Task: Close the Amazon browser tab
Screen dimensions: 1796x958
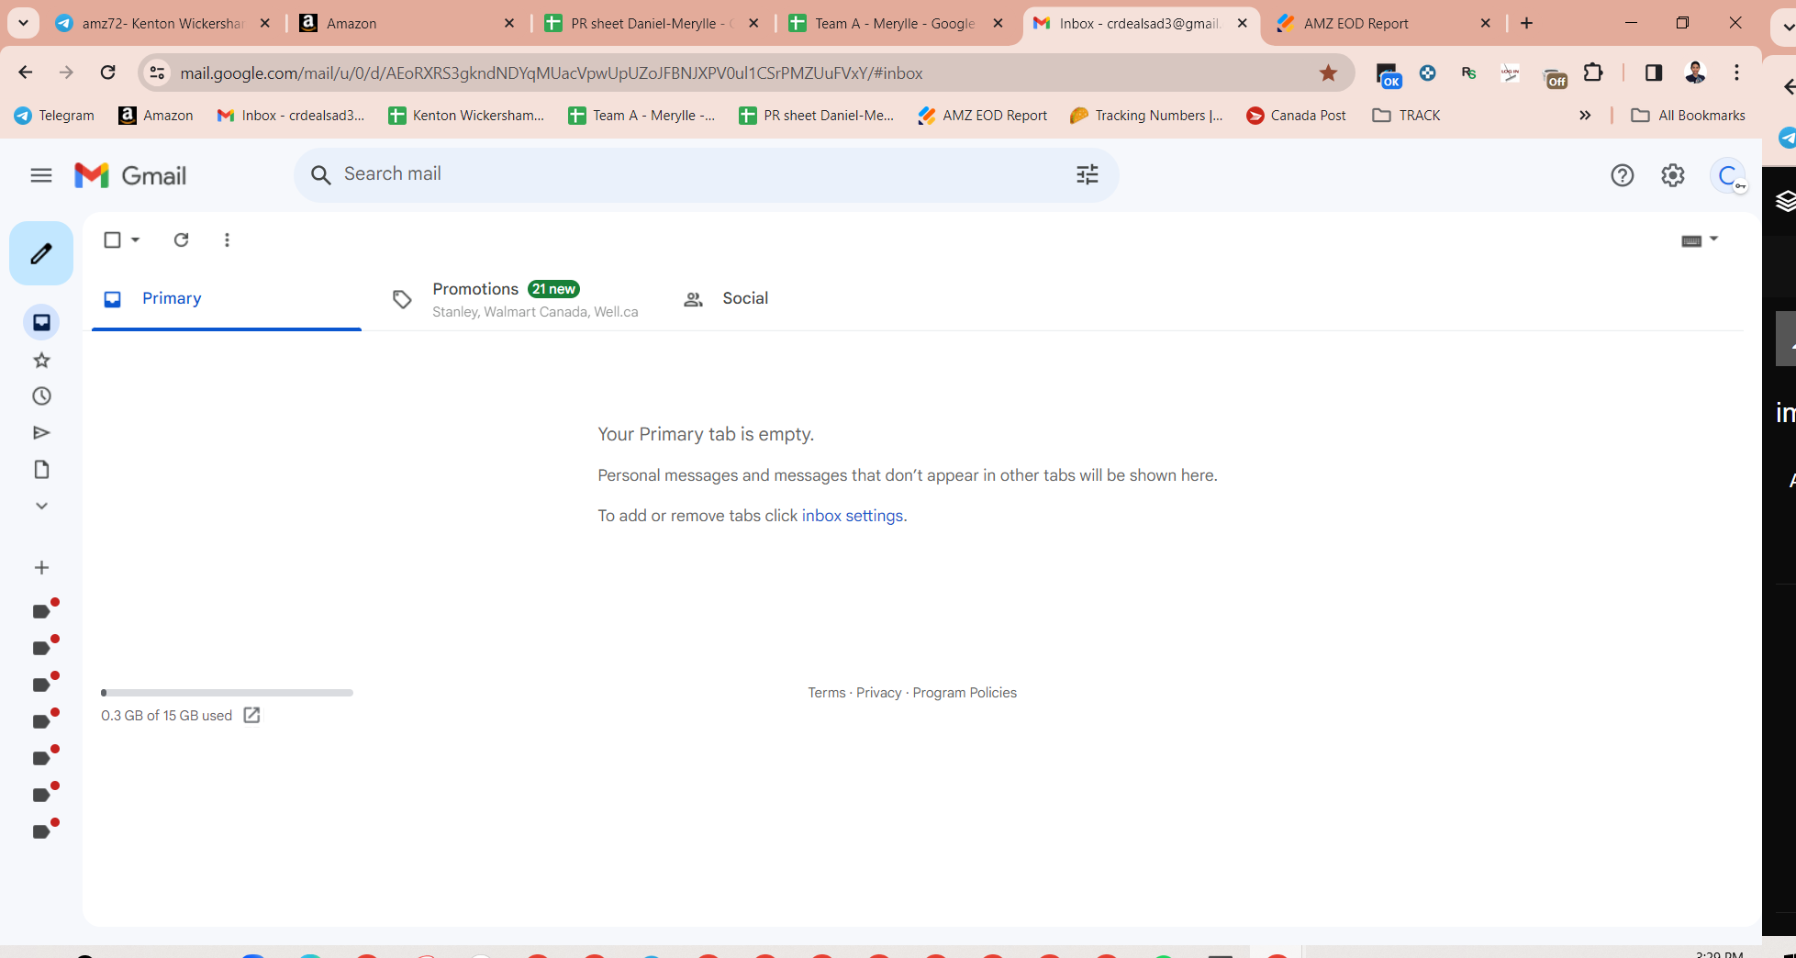Action: (509, 23)
